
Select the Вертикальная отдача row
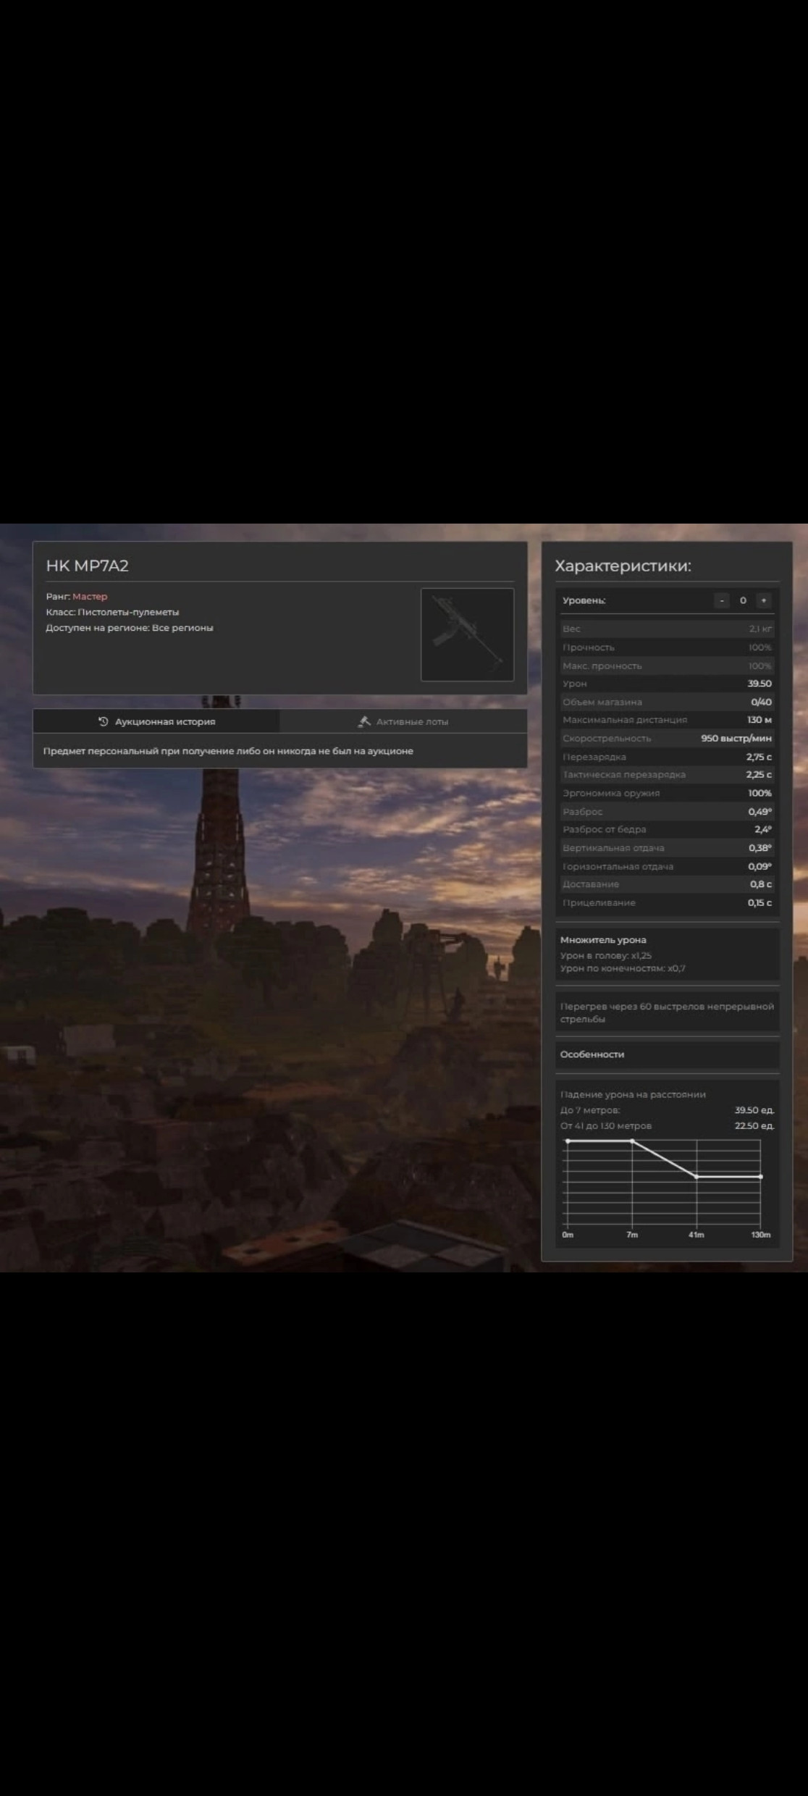pyautogui.click(x=667, y=848)
